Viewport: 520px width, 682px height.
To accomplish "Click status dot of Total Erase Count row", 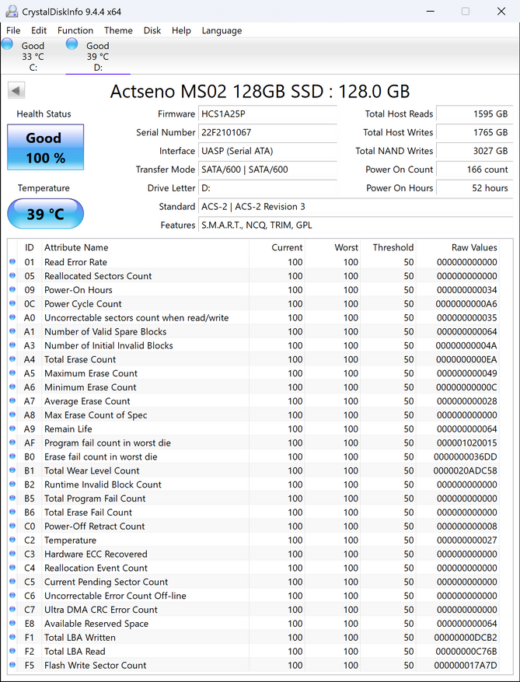I will pyautogui.click(x=12, y=359).
